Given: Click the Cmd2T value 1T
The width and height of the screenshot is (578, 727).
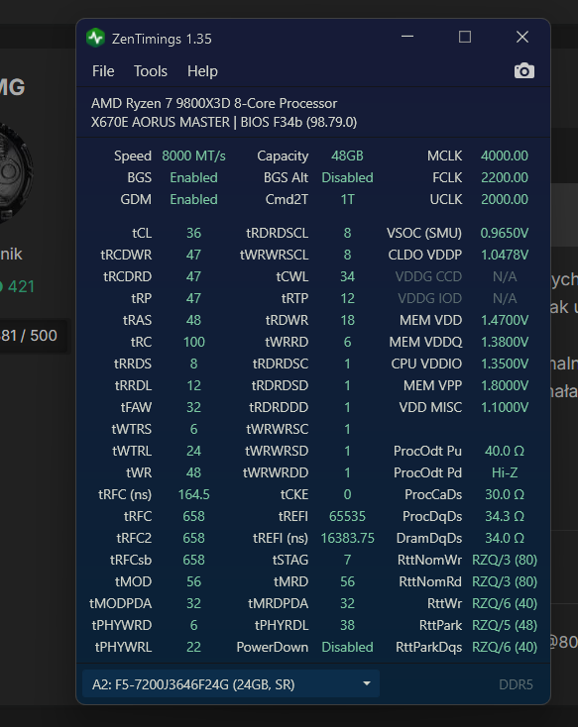Looking at the screenshot, I should click(347, 199).
